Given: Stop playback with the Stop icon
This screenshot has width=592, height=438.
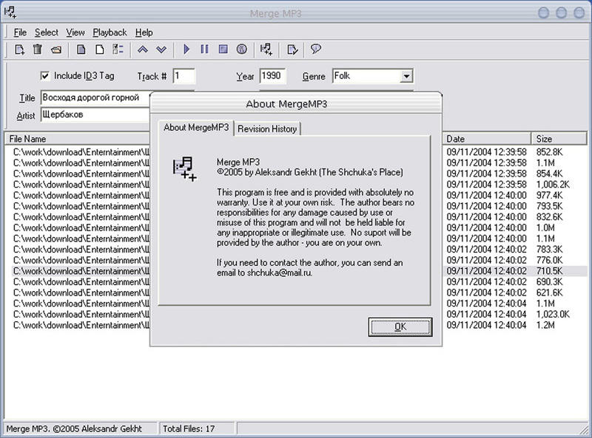Looking at the screenshot, I should [223, 49].
